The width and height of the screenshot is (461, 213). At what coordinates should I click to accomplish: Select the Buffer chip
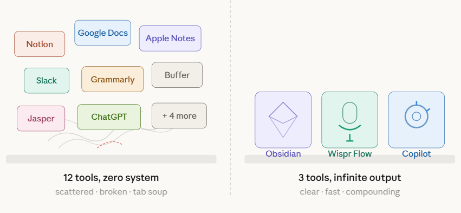click(x=177, y=75)
